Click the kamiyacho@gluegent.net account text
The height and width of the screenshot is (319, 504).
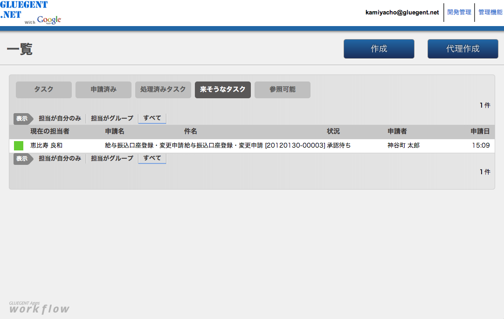402,13
